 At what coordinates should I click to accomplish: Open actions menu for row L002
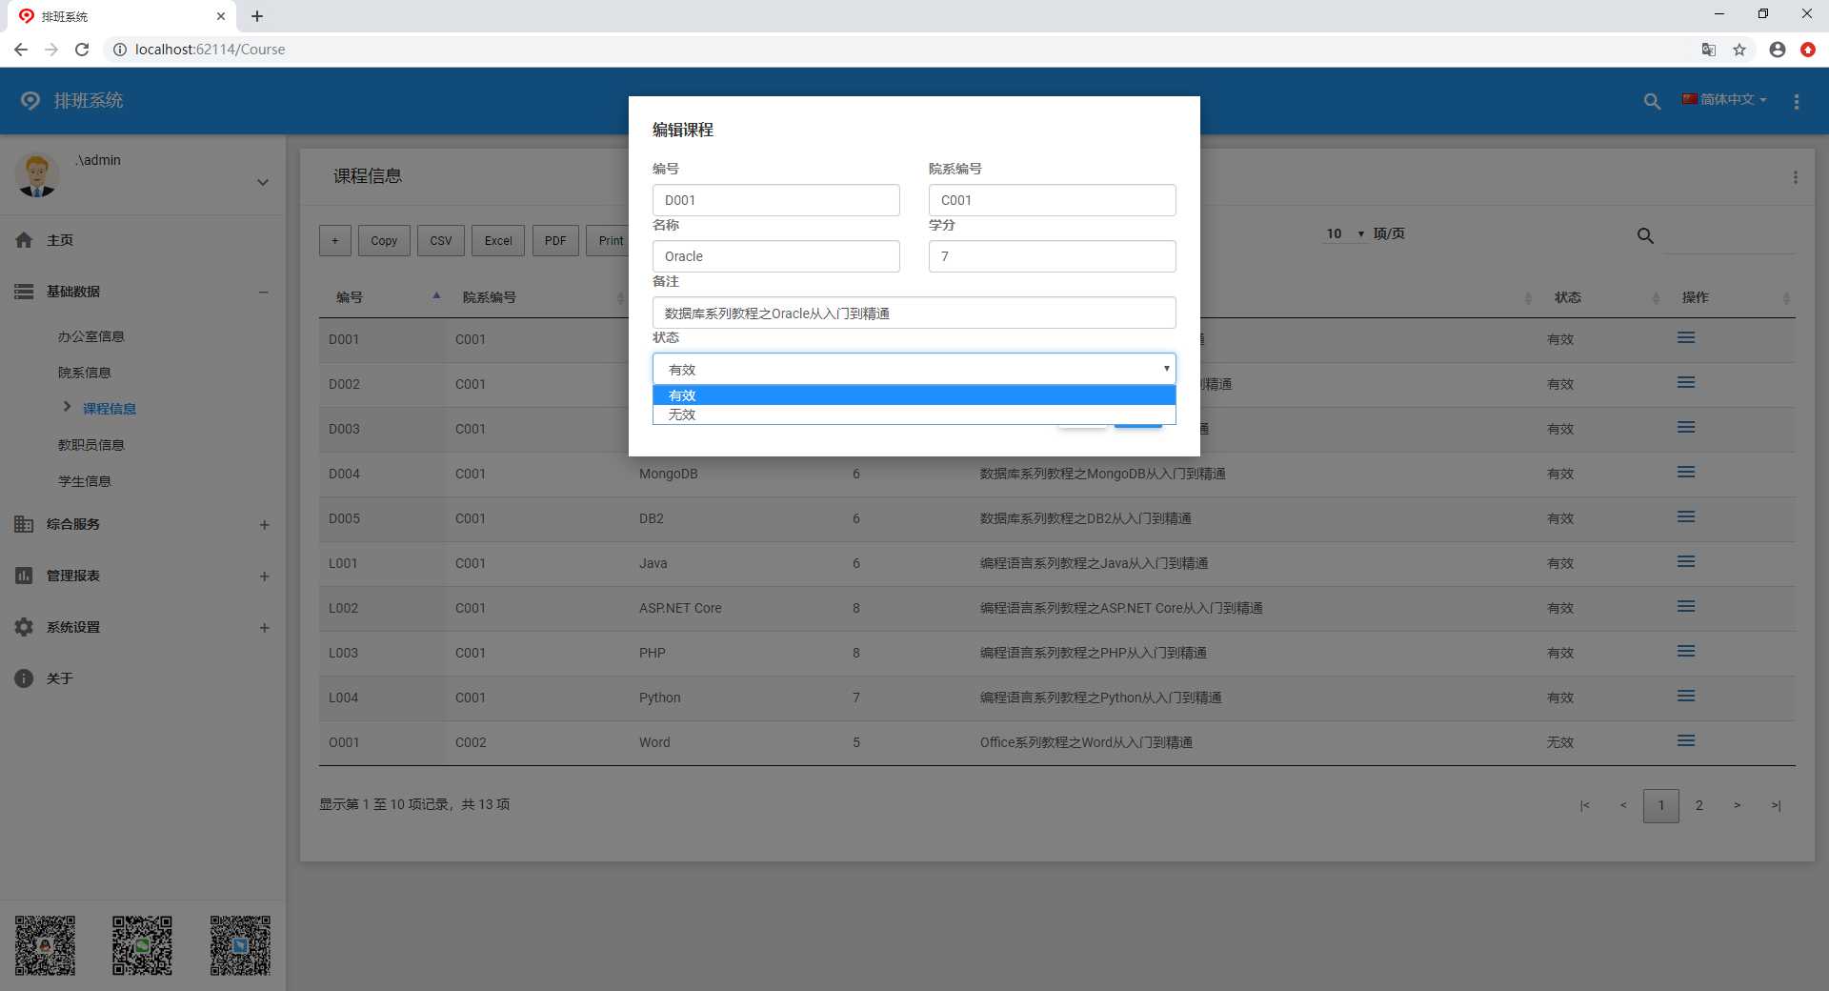pos(1686,607)
